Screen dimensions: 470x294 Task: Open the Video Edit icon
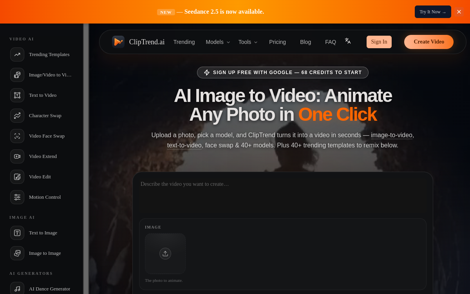(x=17, y=177)
